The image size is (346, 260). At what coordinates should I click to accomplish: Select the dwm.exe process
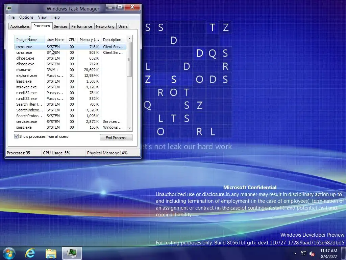pyautogui.click(x=70, y=70)
